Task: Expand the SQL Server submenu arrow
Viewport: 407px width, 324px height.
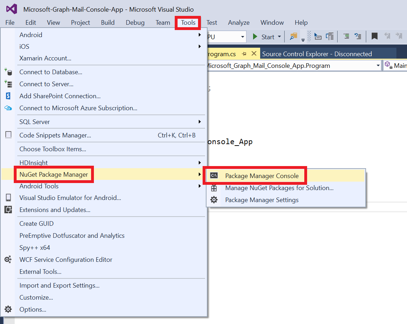Action: (199, 122)
